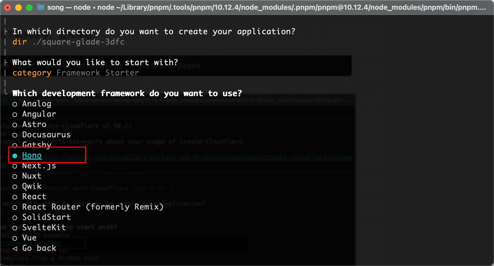This screenshot has height=266, width=494.
Task: Choose Nuxt as the development framework
Action: (32, 176)
